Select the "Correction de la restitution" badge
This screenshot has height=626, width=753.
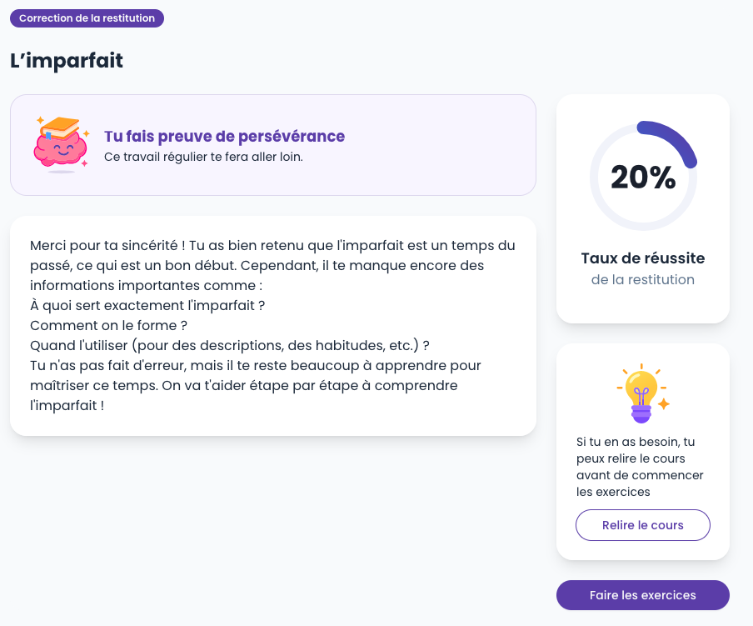coord(87,18)
